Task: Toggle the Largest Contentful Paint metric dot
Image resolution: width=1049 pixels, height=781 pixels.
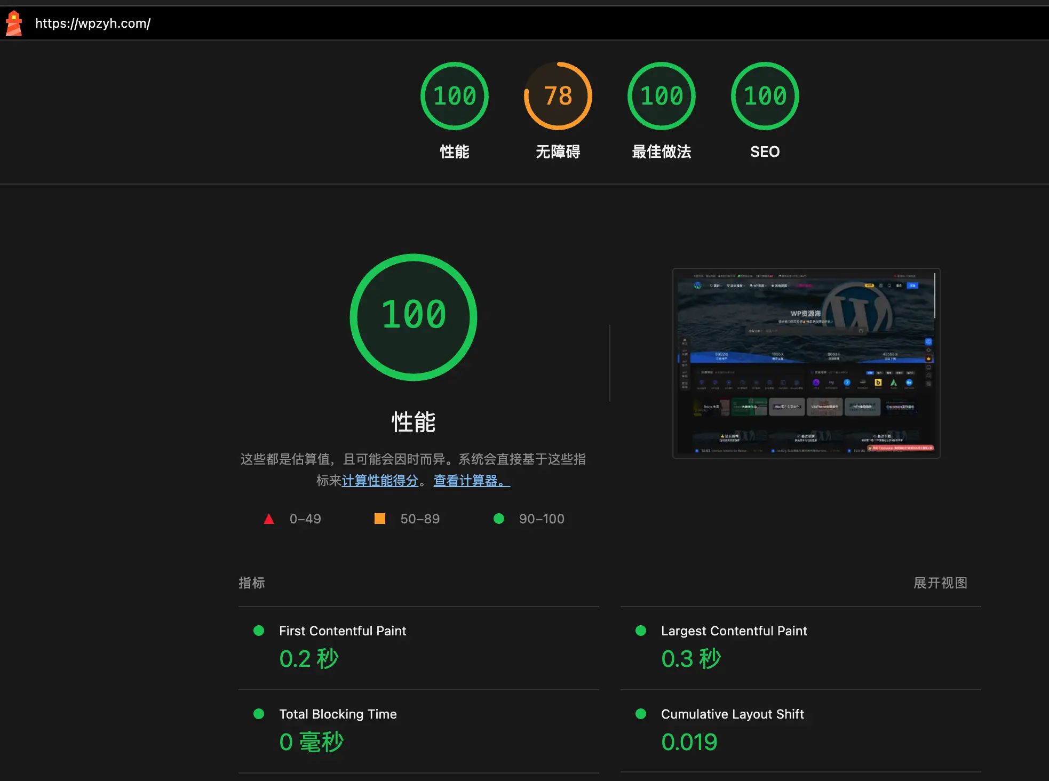Action: click(x=641, y=631)
